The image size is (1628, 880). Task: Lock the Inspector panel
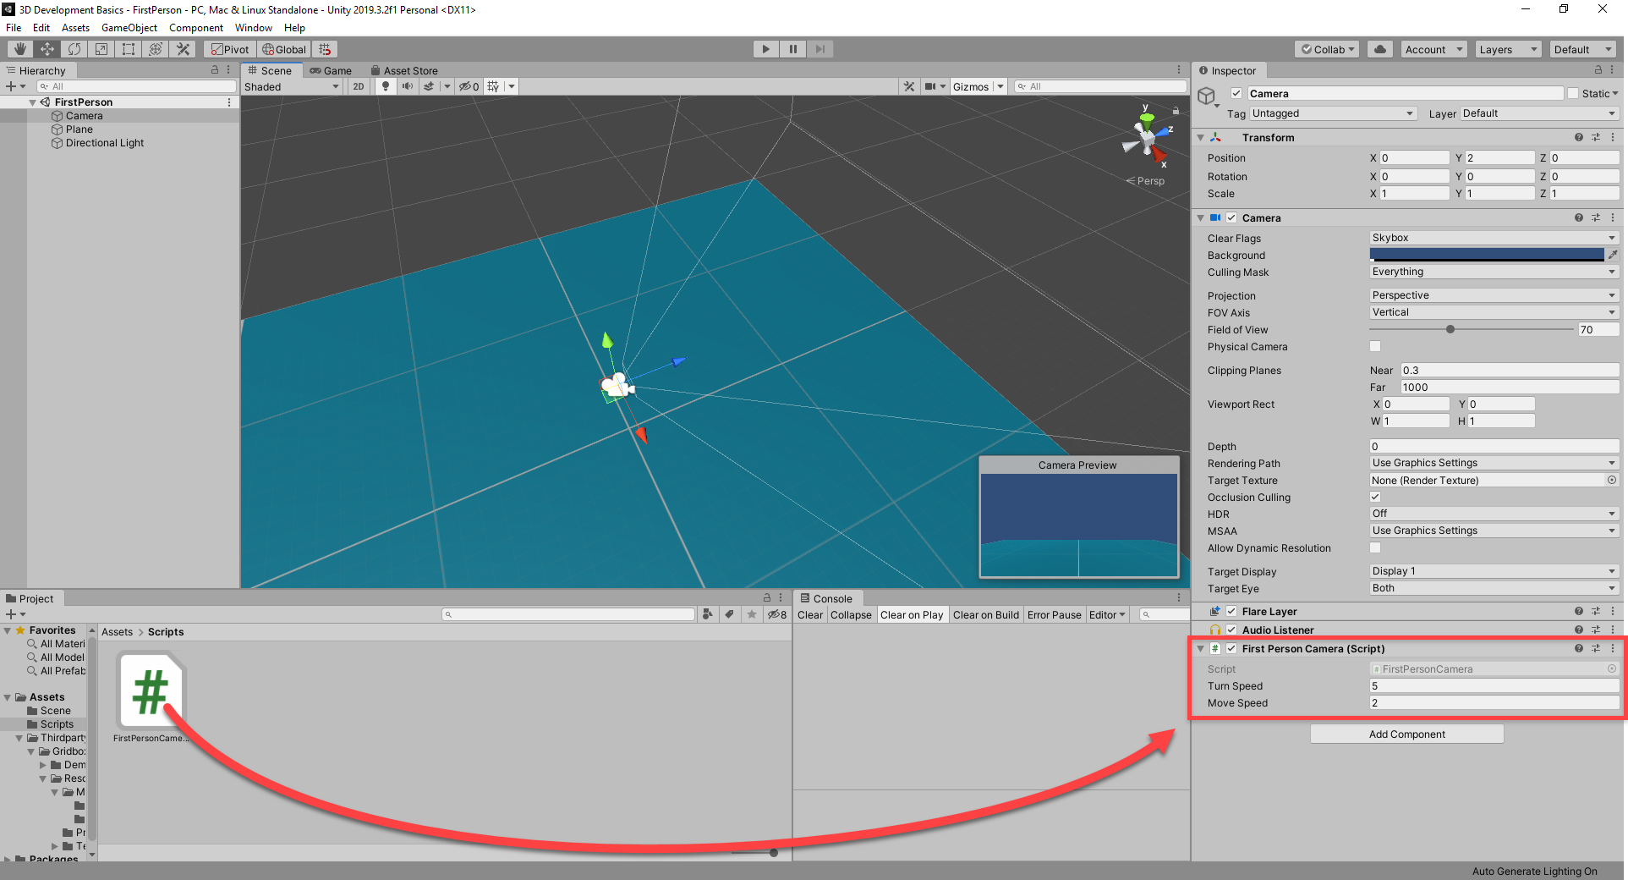pos(1598,70)
